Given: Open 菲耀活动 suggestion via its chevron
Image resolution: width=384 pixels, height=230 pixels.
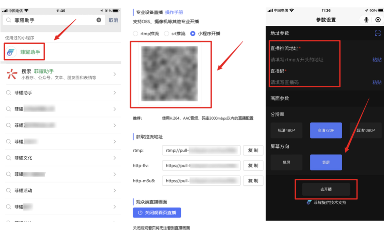Looking at the screenshot, I should [x=115, y=190].
